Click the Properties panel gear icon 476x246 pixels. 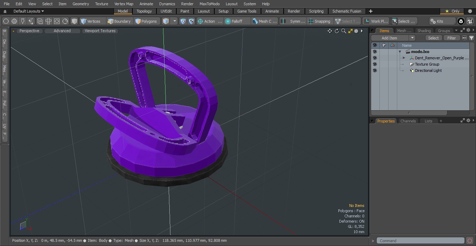[x=468, y=121]
